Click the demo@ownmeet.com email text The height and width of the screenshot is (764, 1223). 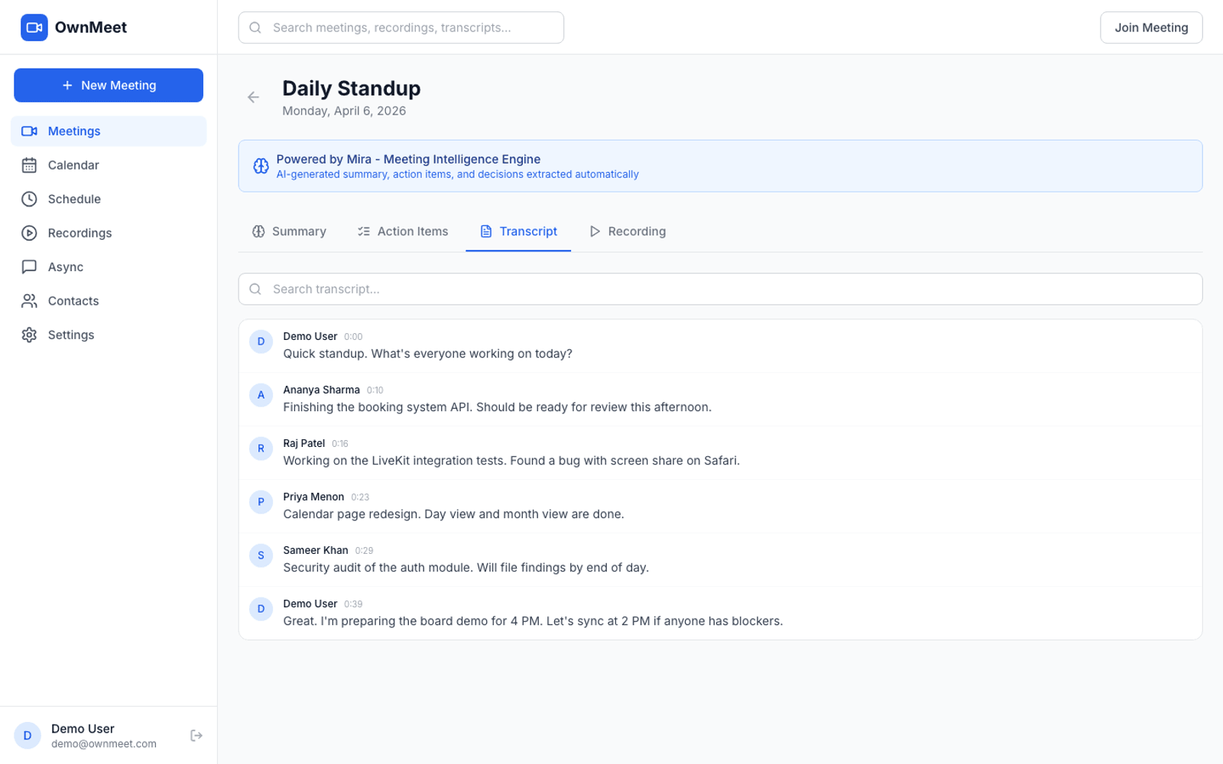tap(104, 744)
